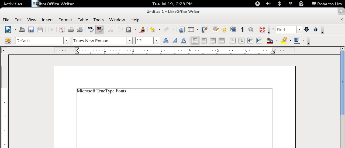Open the GNOME Activities overview

pos(13,4)
